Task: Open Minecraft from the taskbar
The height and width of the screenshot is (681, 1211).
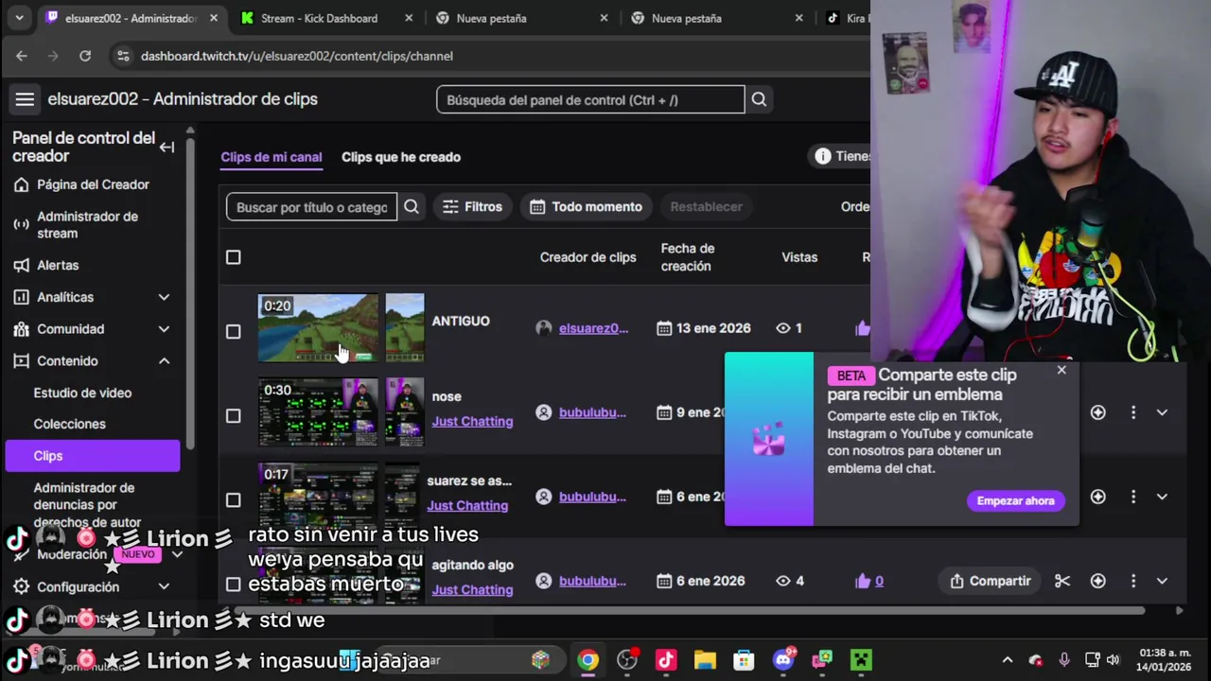Action: 861,660
